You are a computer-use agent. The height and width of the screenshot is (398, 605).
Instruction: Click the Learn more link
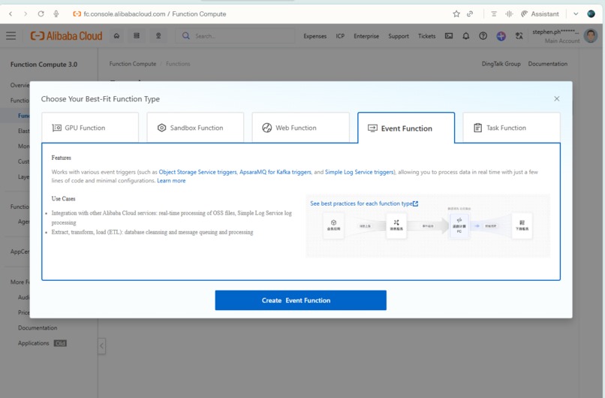pos(171,181)
